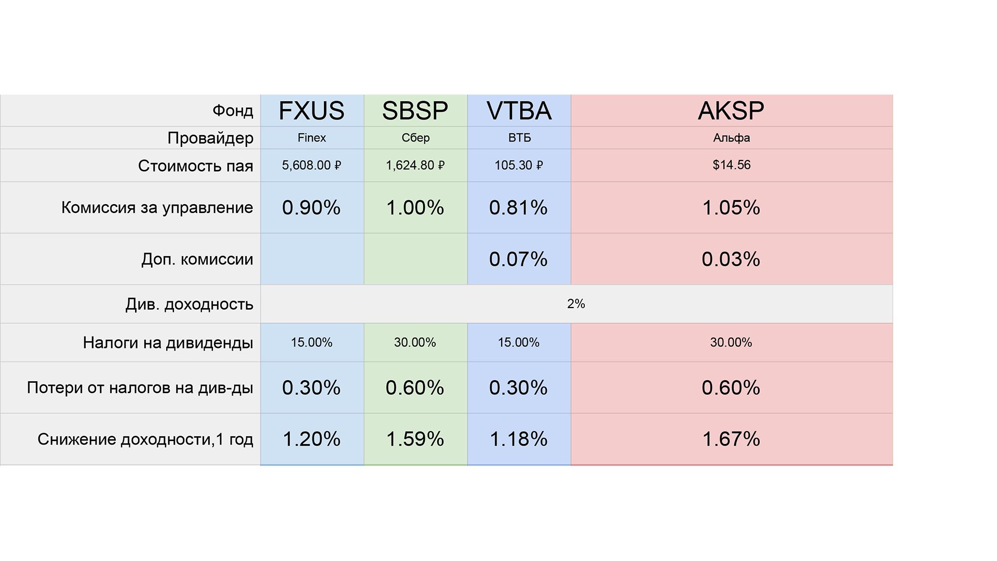The width and height of the screenshot is (997, 561).
Task: Select the 5,608.00 ₽ share price cell
Action: (x=312, y=165)
